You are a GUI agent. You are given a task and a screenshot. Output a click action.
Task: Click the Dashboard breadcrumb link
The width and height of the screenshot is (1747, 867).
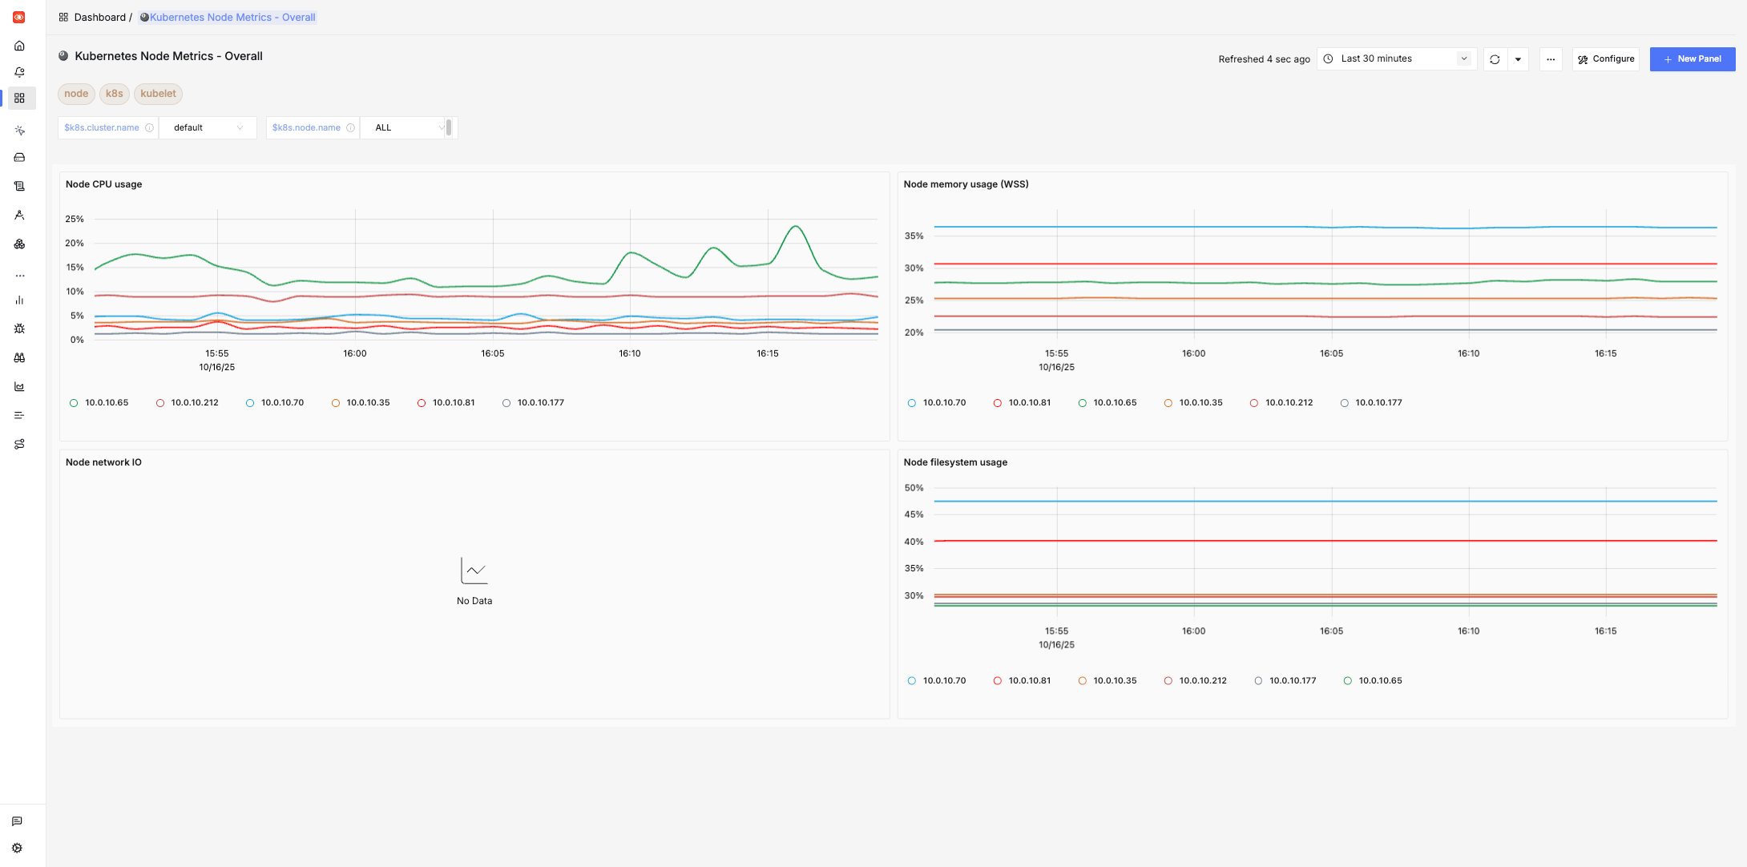100,17
